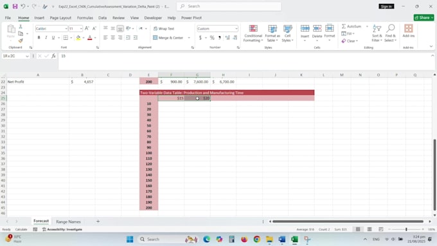Increase indent of cell contents
The width and height of the screenshot is (437, 246).
(x=136, y=38)
